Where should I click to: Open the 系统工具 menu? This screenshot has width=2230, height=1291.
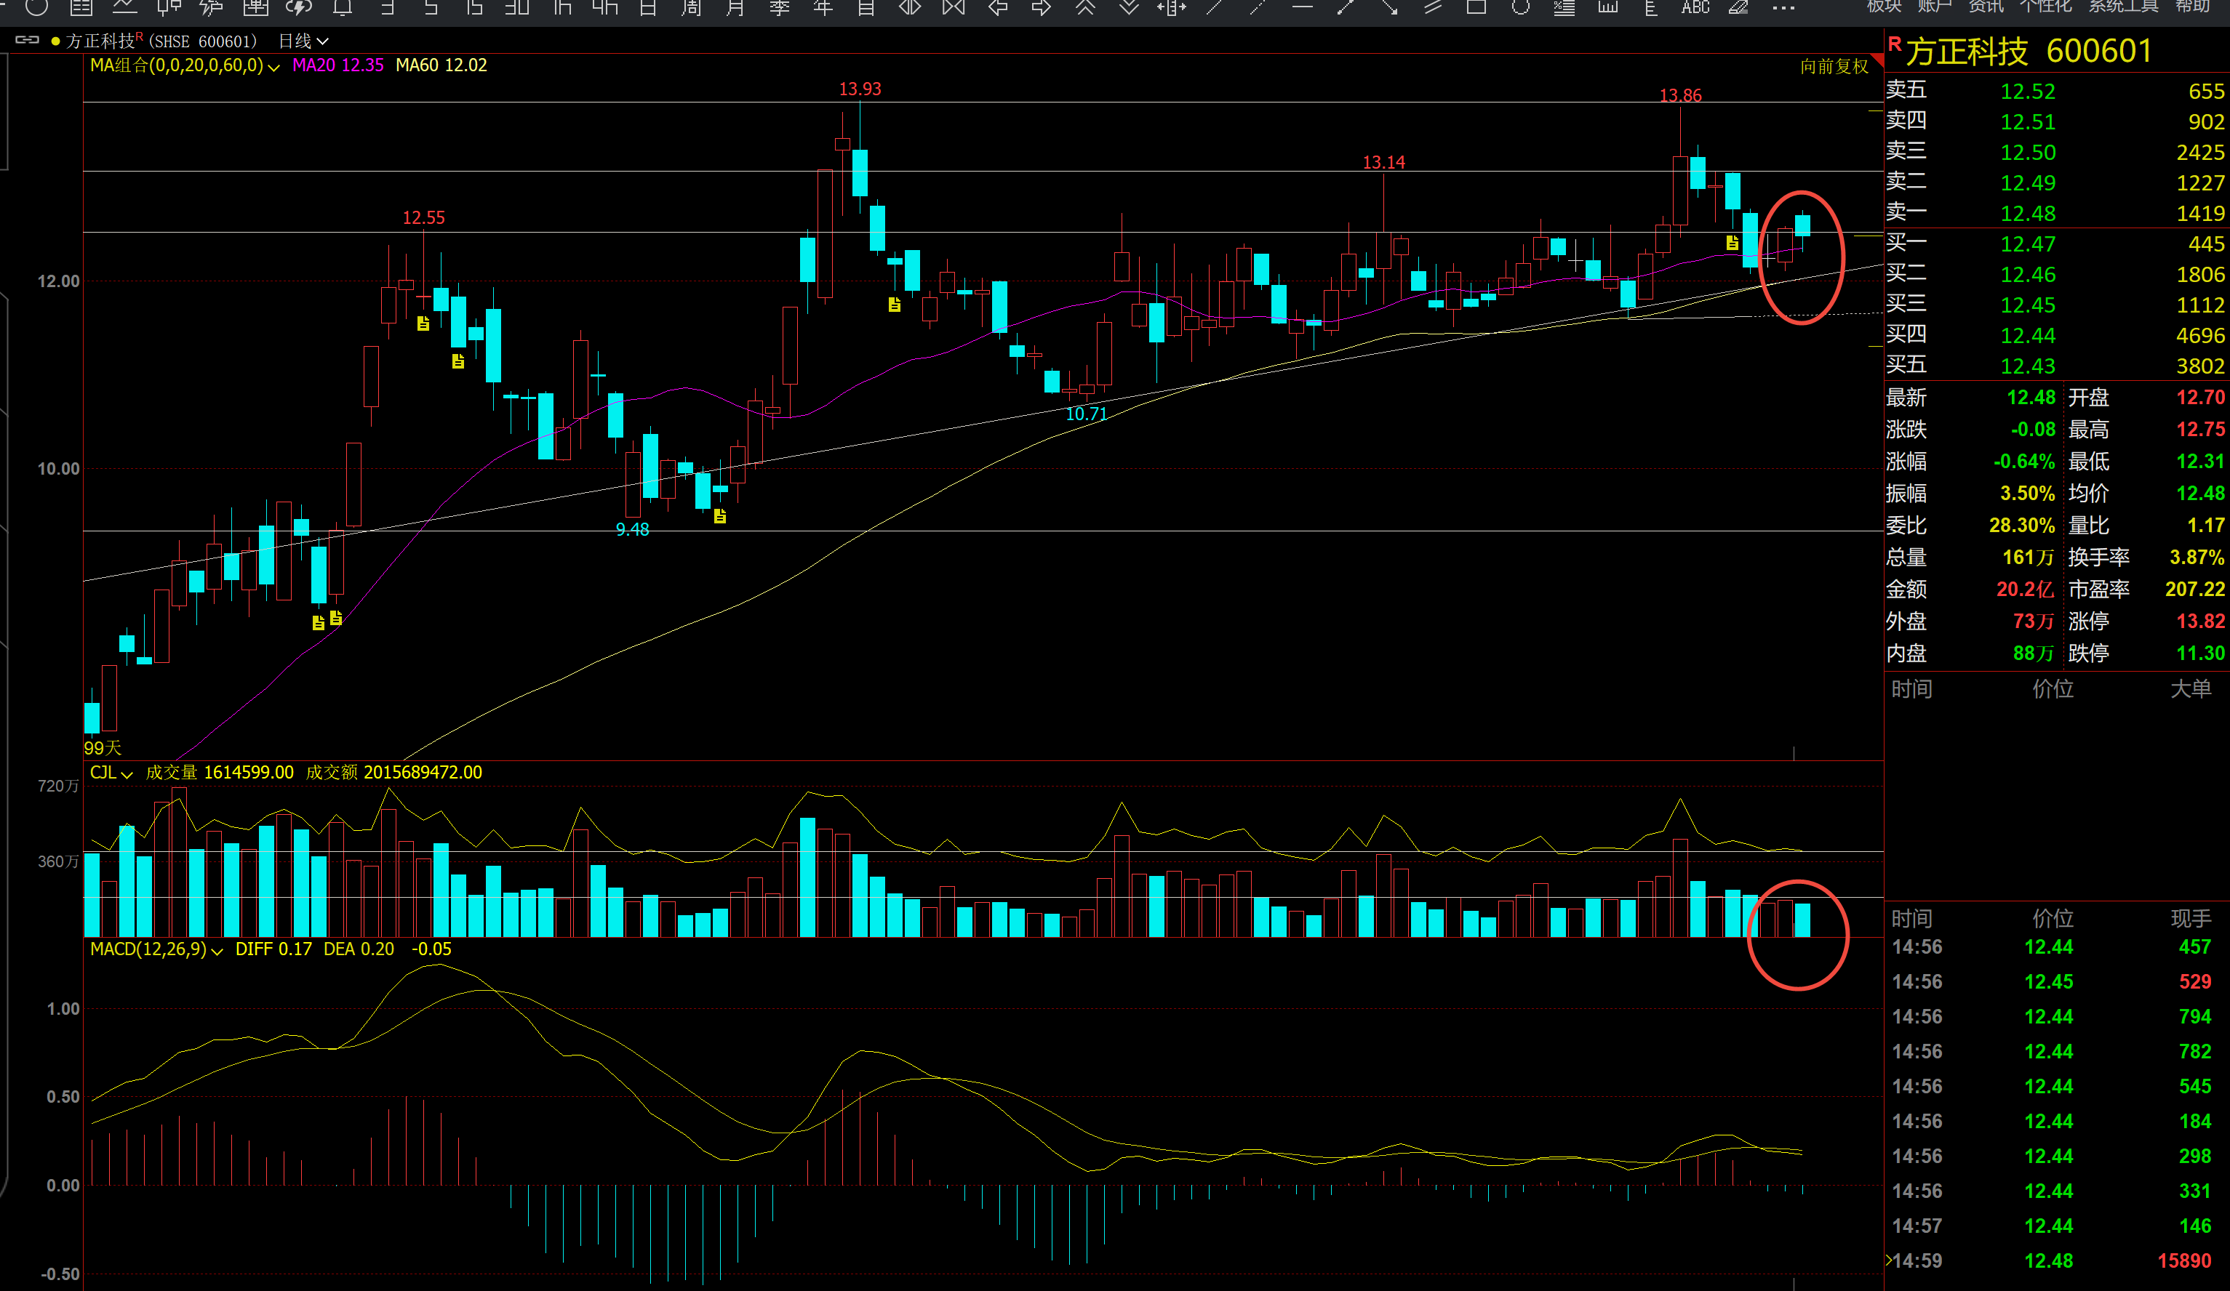click(x=2124, y=7)
